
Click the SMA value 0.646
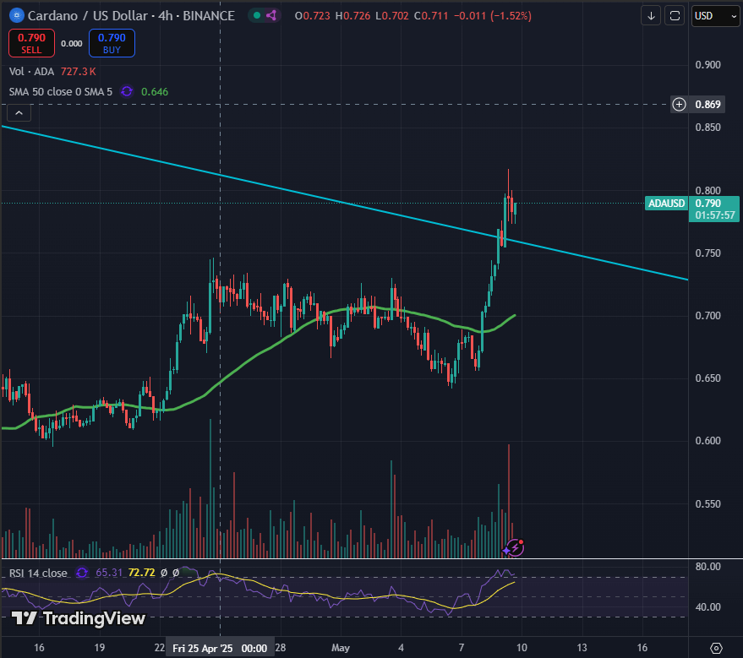155,92
